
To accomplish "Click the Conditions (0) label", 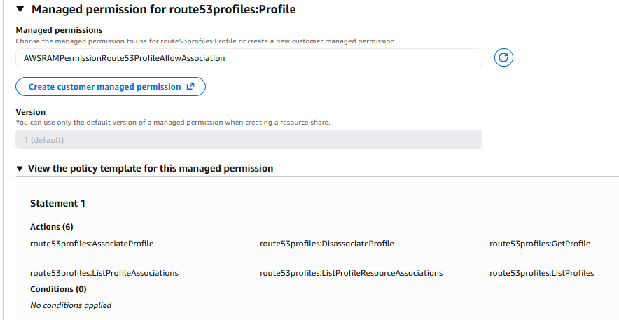I will [x=58, y=289].
